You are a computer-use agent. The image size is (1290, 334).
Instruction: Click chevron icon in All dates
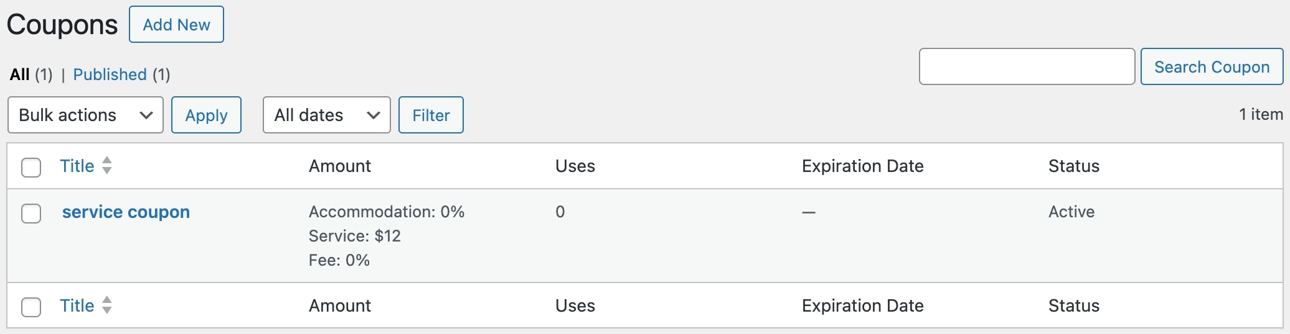click(x=374, y=115)
